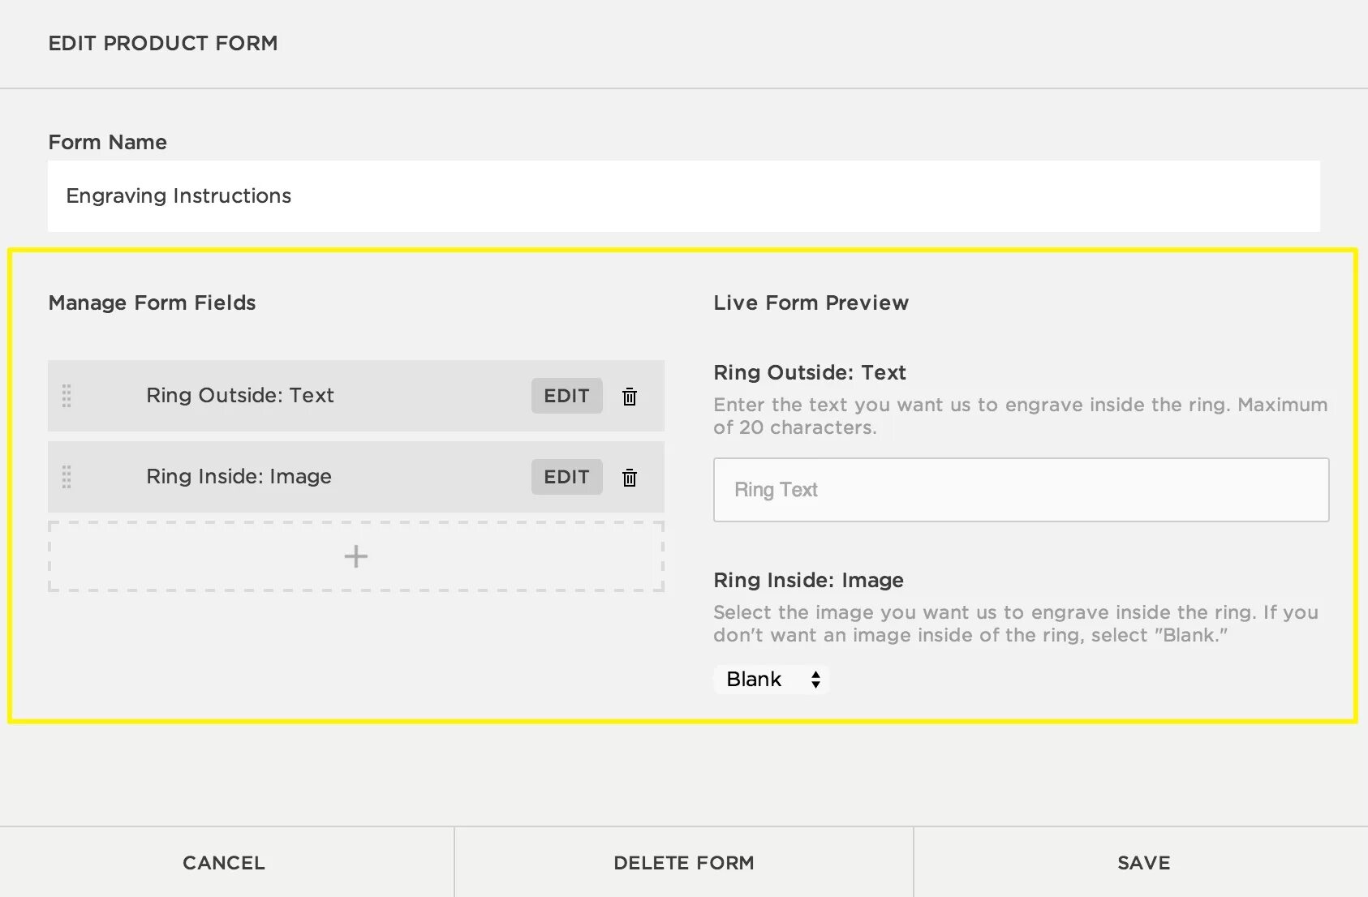Delete the Ring Outside: Text field
The image size is (1368, 897).
pos(630,397)
